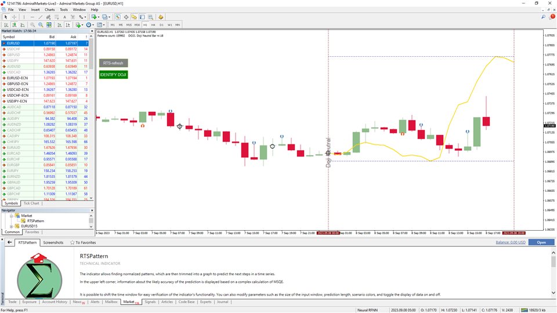Open Strategy Tester magnifier icon

(151, 17)
